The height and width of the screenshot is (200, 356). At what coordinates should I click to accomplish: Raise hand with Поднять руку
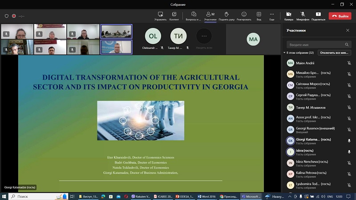coord(227,16)
